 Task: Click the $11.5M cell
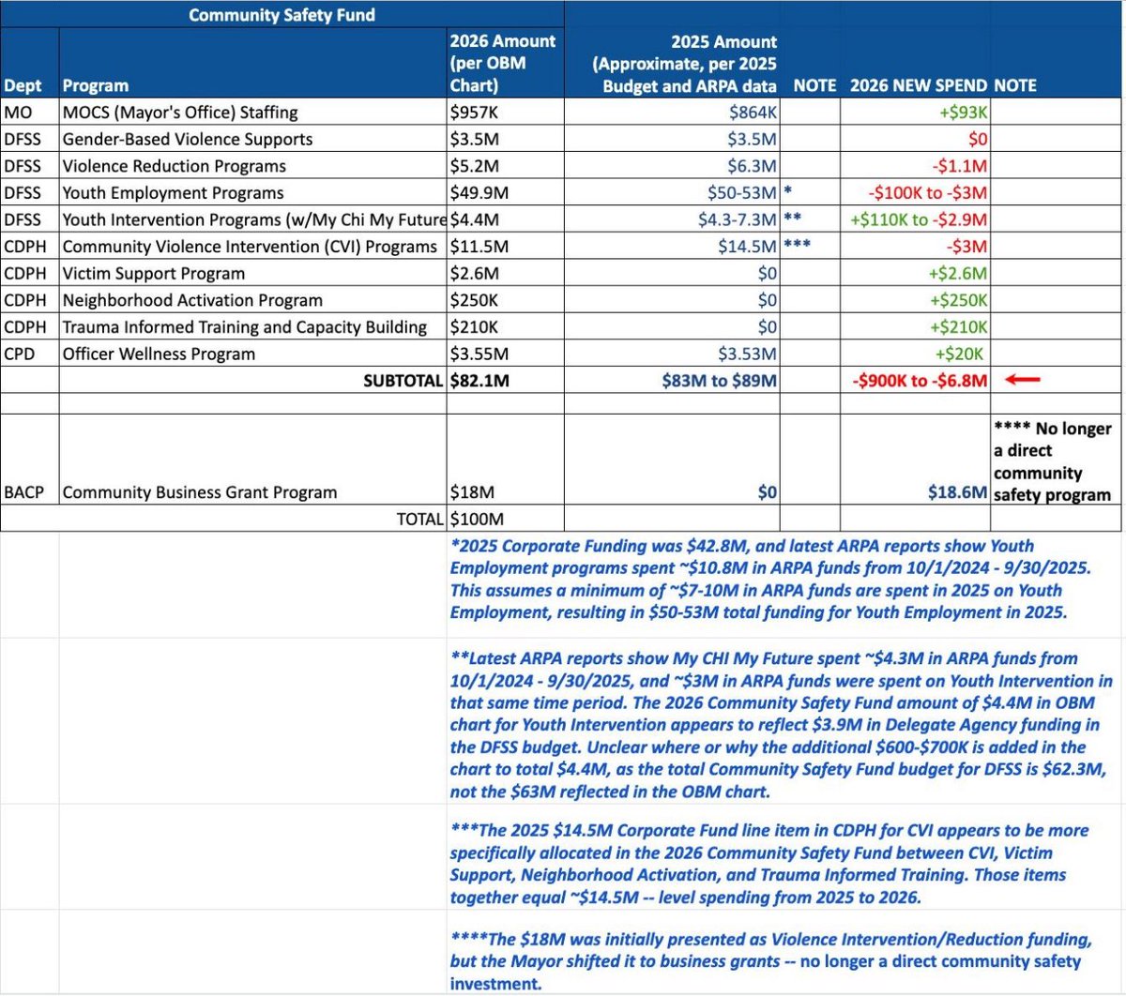pyautogui.click(x=505, y=247)
